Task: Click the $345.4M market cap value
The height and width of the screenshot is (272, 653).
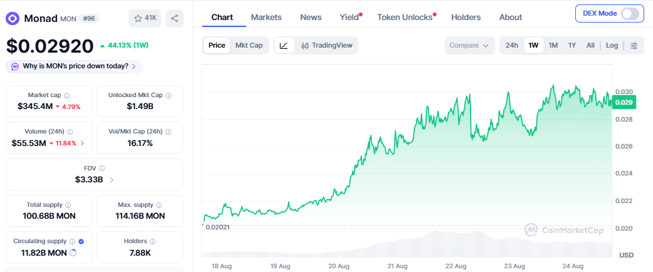Action: (35, 107)
